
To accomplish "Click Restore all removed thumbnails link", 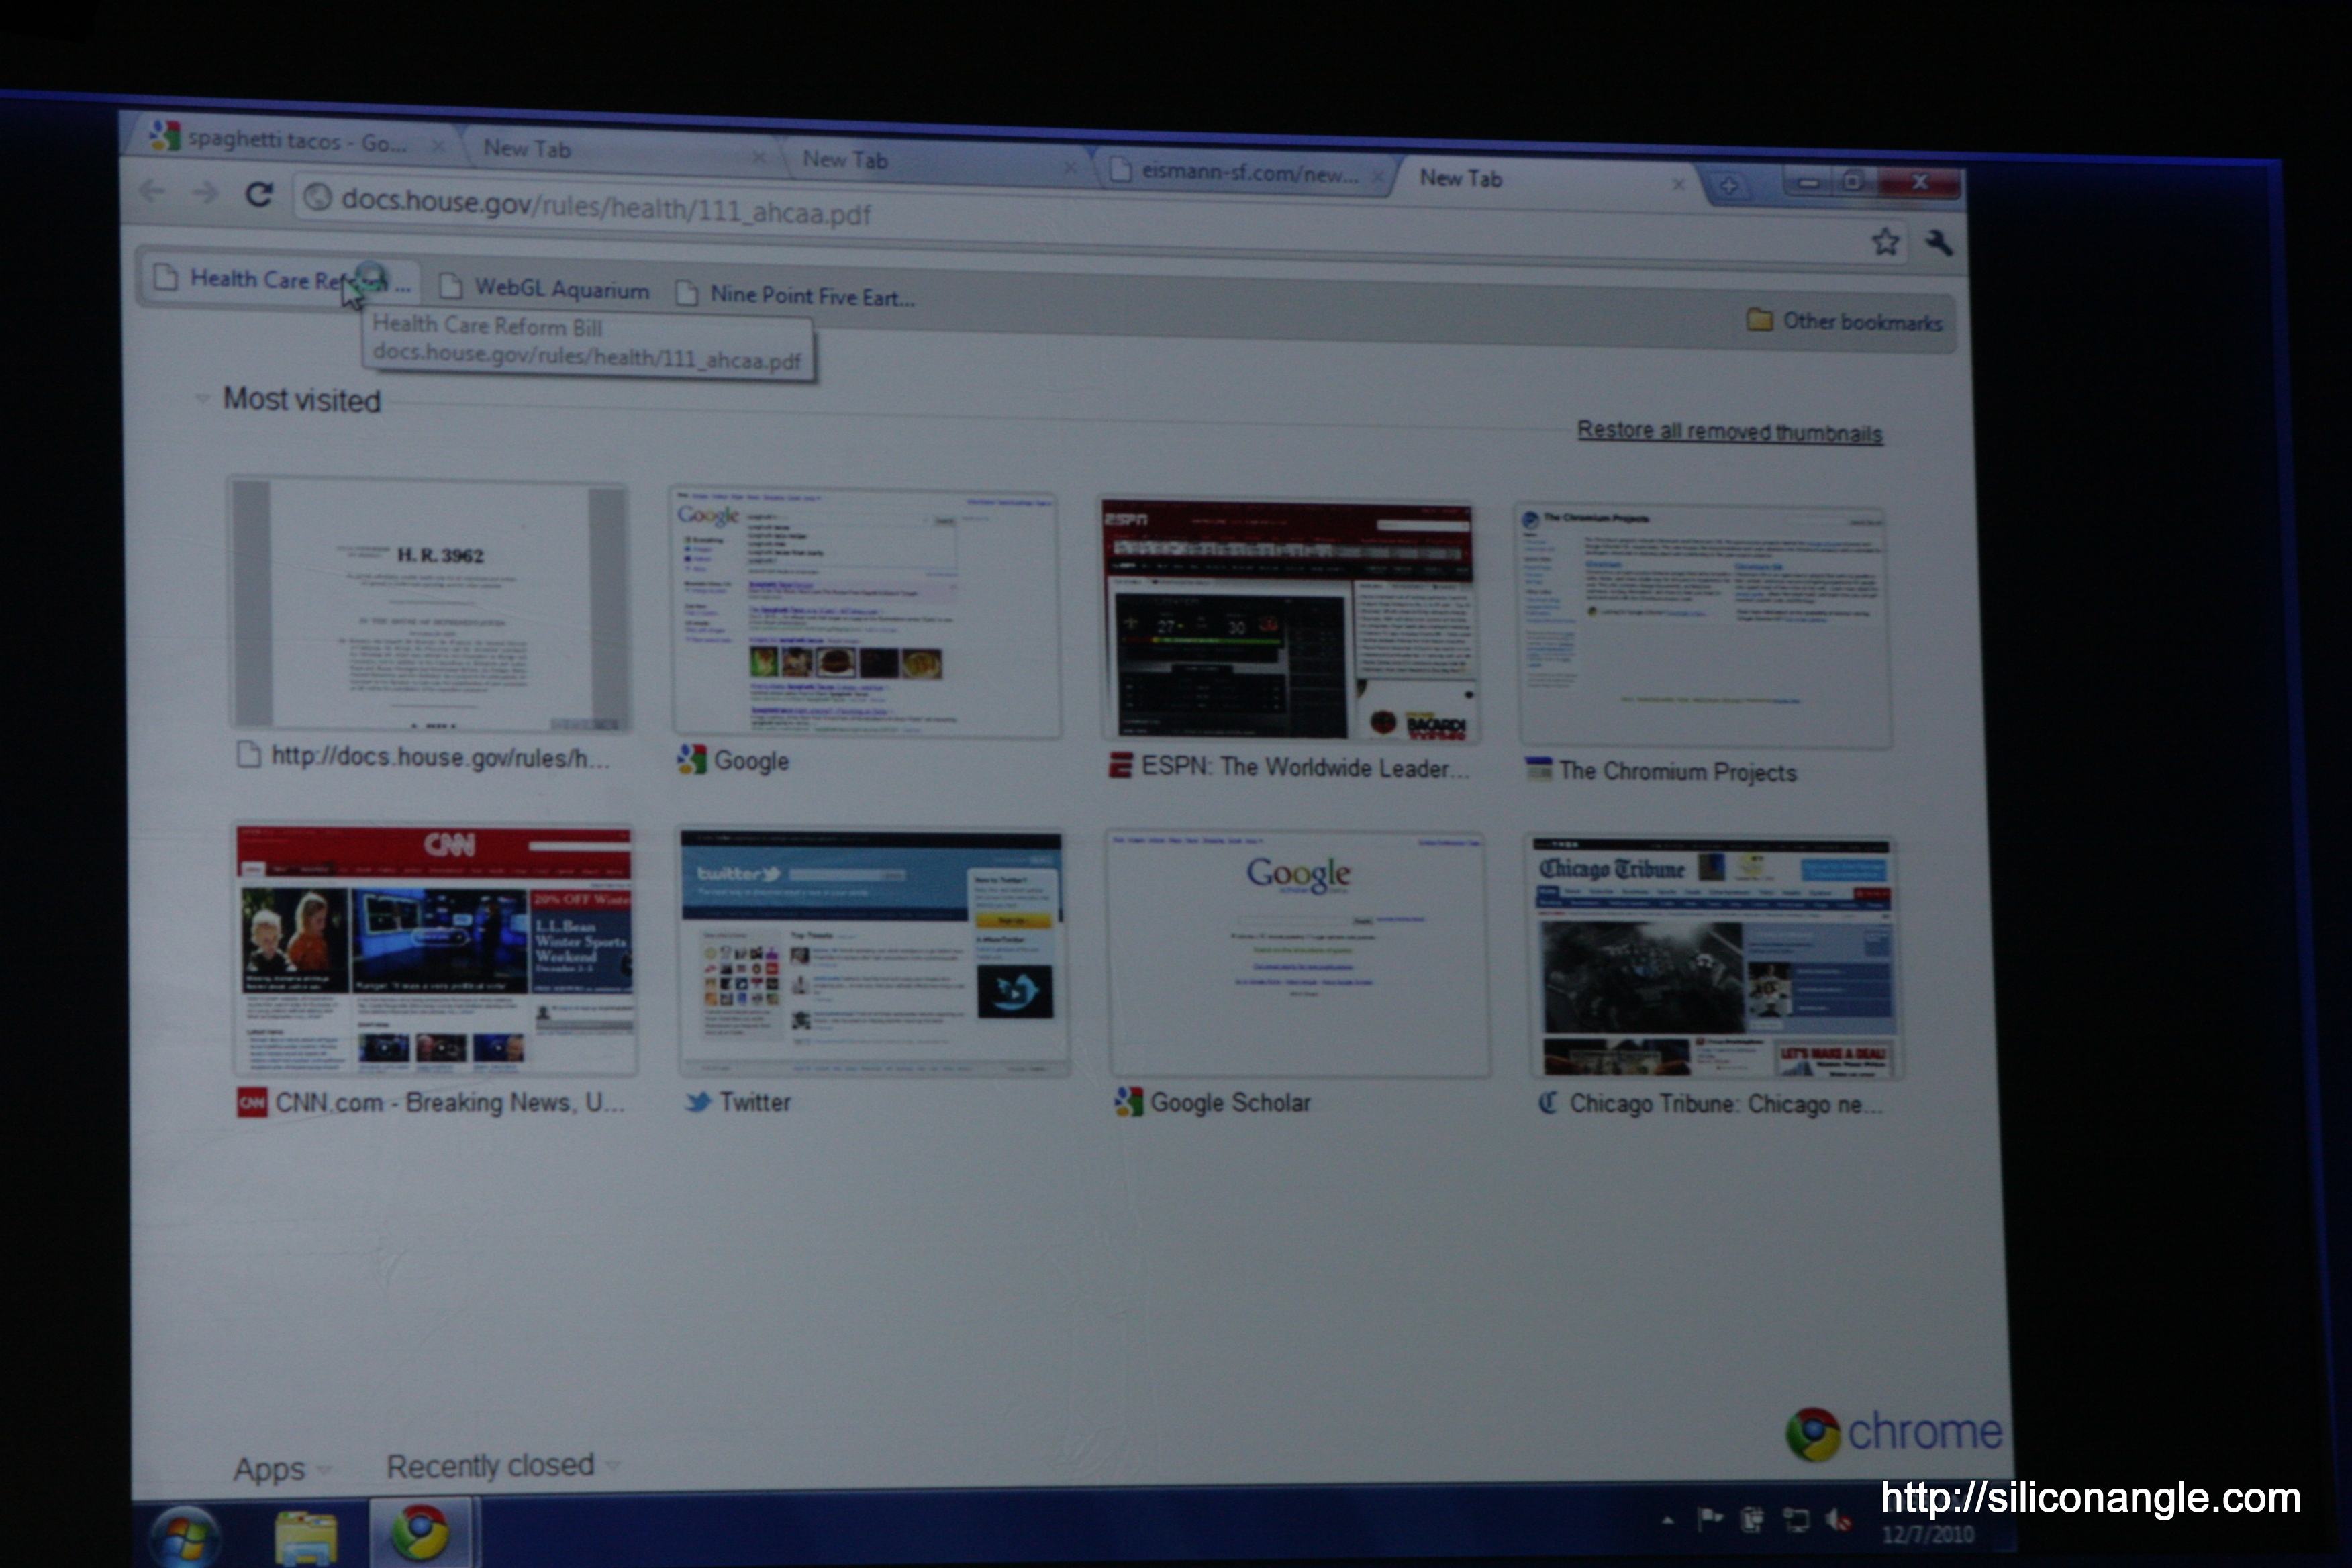I will click(1729, 431).
